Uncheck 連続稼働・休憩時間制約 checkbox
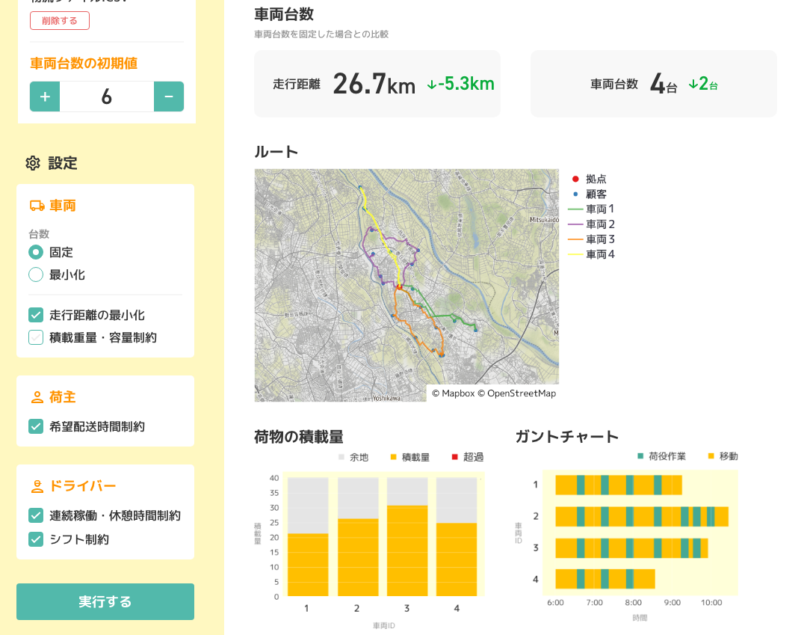 coord(36,515)
